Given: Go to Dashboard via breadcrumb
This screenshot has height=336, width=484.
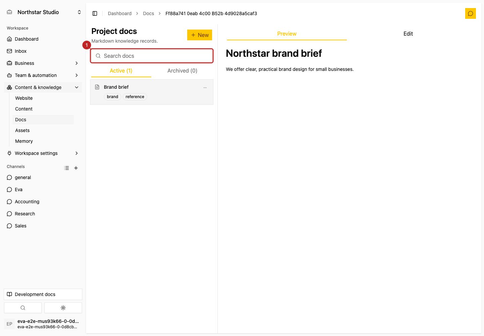Looking at the screenshot, I should pyautogui.click(x=120, y=13).
